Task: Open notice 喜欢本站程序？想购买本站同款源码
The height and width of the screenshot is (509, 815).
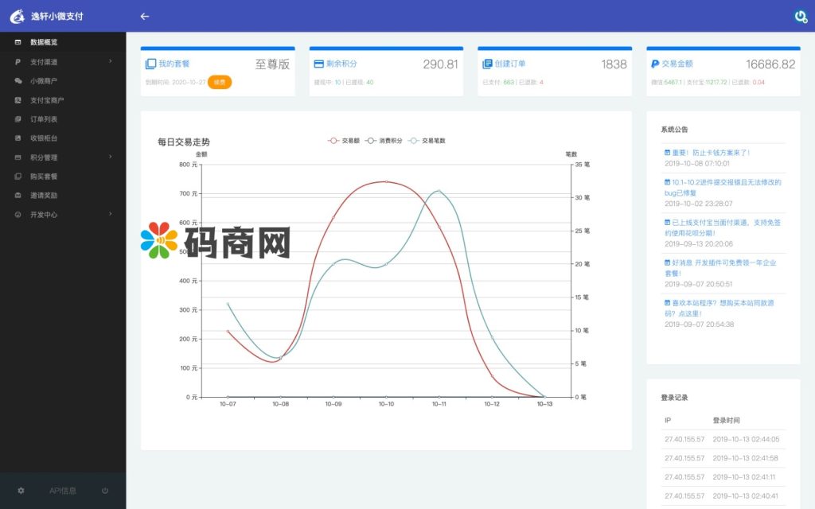Action: tap(719, 308)
